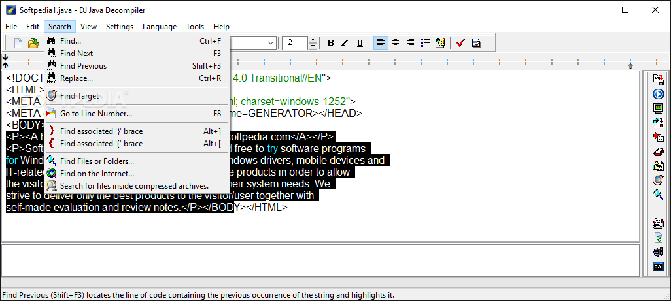Click the font size field showing 12
The width and height of the screenshot is (671, 301).
coord(295,42)
